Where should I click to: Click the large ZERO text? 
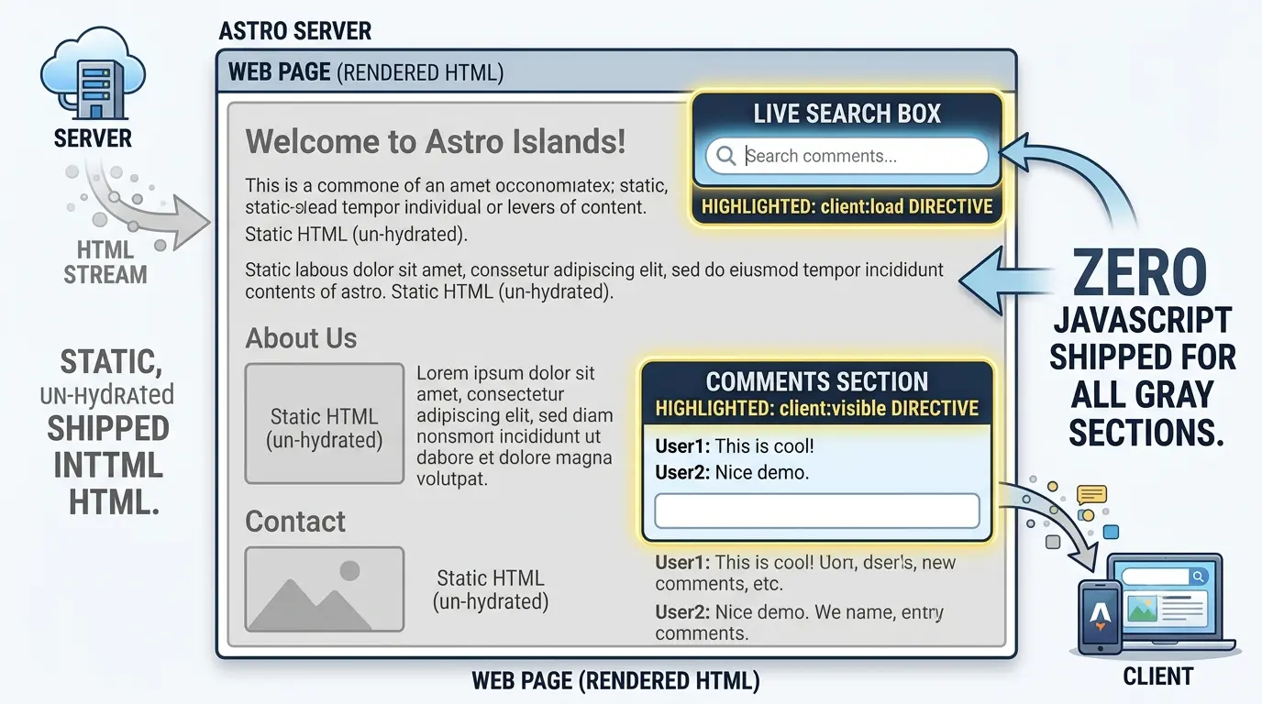coord(1141,274)
